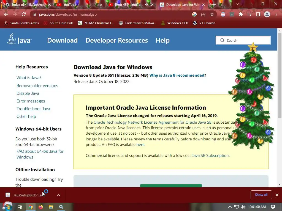This screenshot has width=282, height=211.
Task: Click Show all downloads button
Action: 261,195
